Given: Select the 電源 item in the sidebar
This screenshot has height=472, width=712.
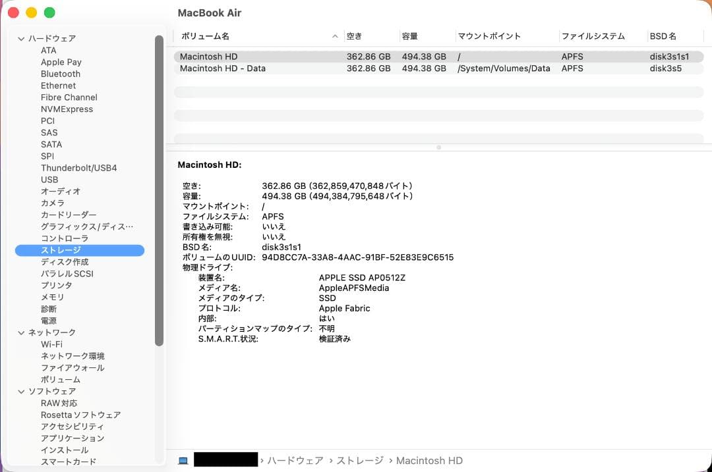Looking at the screenshot, I should (x=49, y=321).
